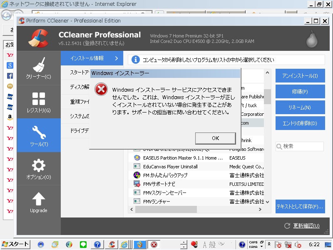
Task: Click the 検索 search field
Action: 300,146
